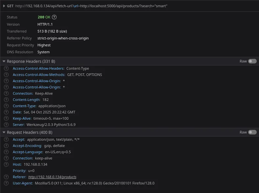
Task: Click help icon beside Access-Control-Allow-Headers
Action: point(6,68)
